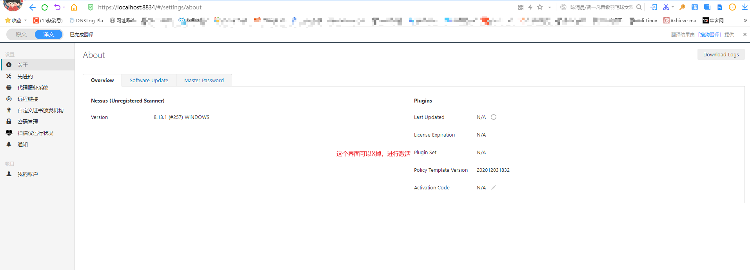Click the magnifier search icon
The image size is (750, 270).
639,7
